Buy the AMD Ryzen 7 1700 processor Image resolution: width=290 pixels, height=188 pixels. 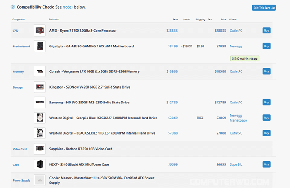(266, 30)
